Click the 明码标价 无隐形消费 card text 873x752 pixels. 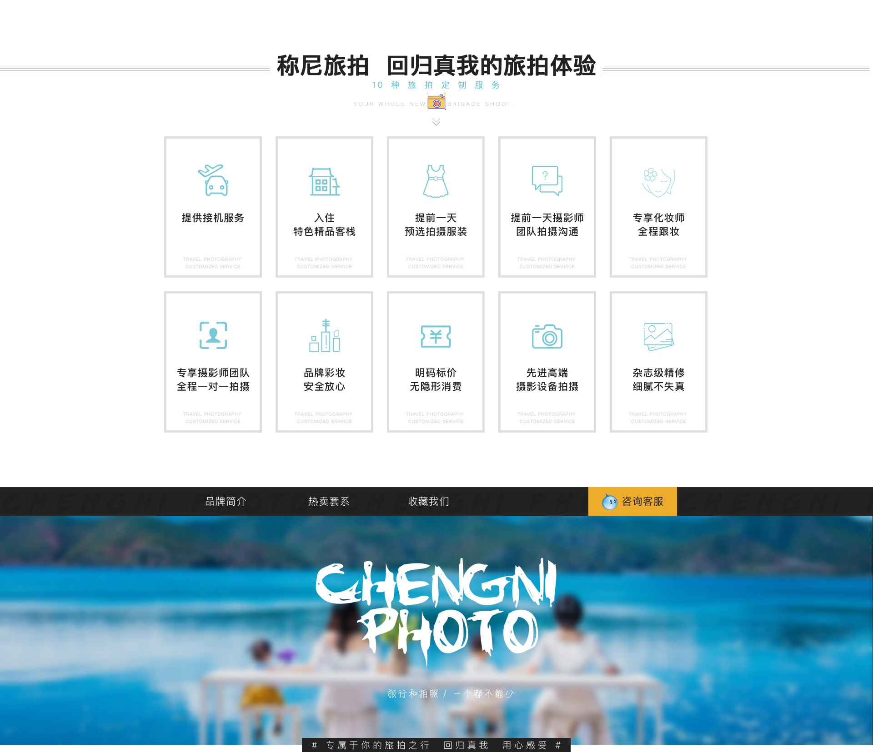(x=436, y=379)
